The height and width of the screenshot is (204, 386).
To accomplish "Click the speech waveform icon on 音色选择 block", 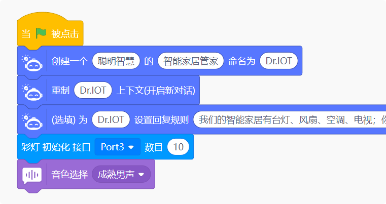I will [x=32, y=176].
